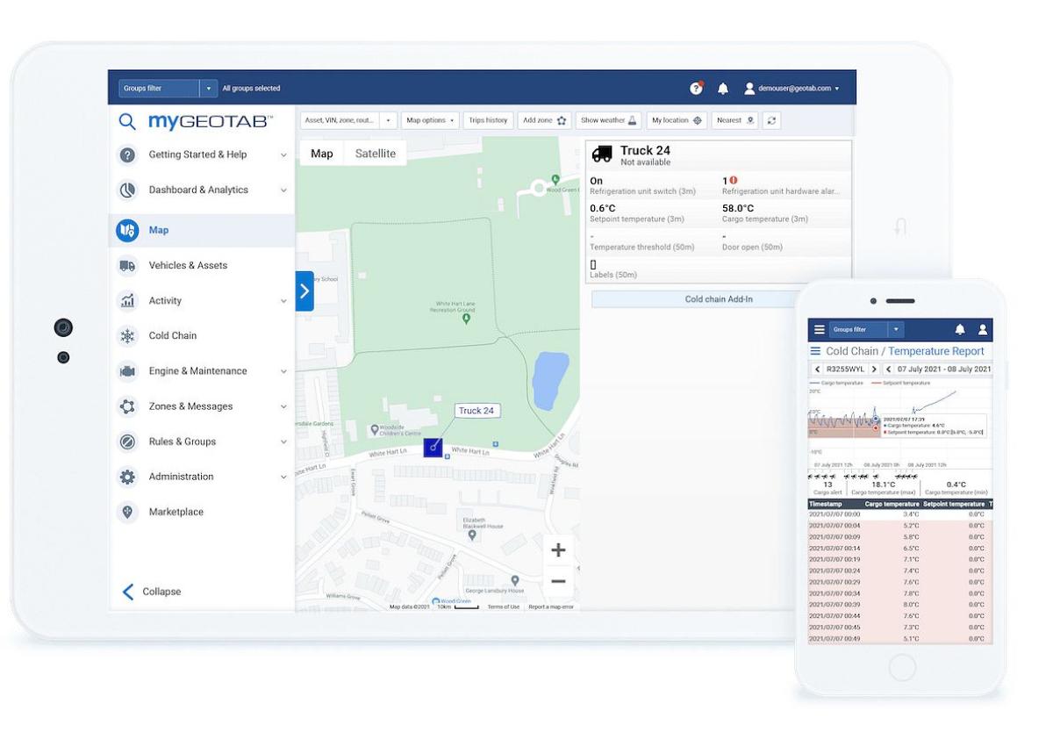Expand the Dashboard & Analytics chevron
Viewport: 1053px width, 754px height.
[283, 190]
